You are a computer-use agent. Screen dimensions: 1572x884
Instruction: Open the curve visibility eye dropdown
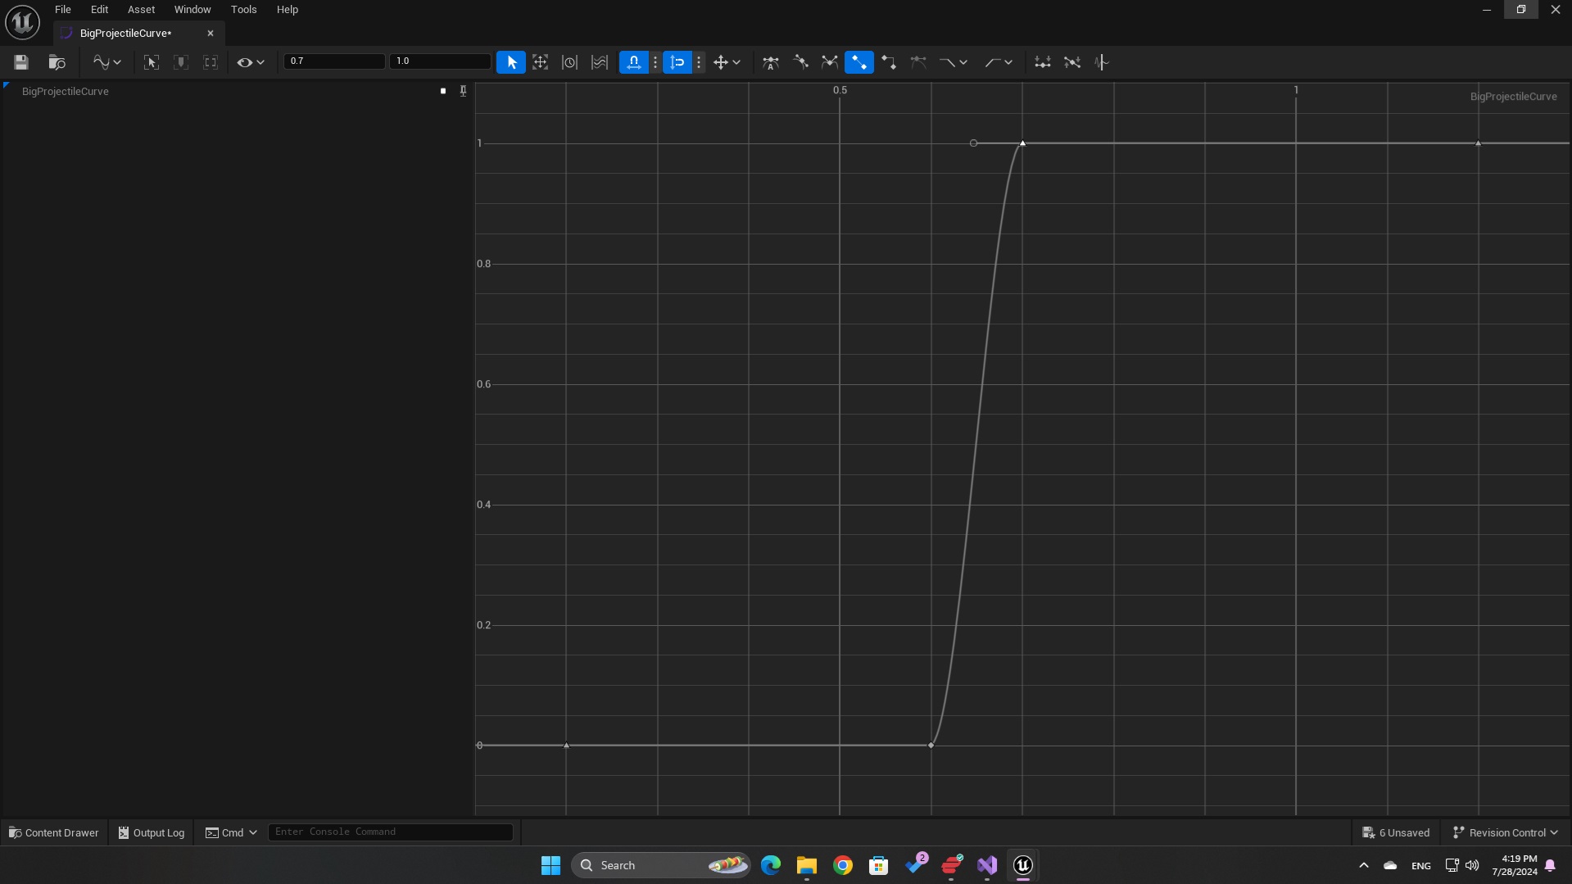coord(250,62)
